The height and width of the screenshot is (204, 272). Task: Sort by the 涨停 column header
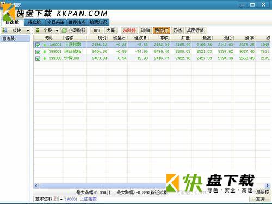click(245, 38)
